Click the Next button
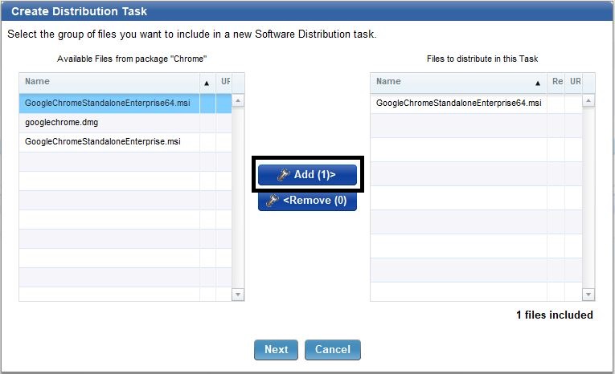 pyautogui.click(x=276, y=350)
